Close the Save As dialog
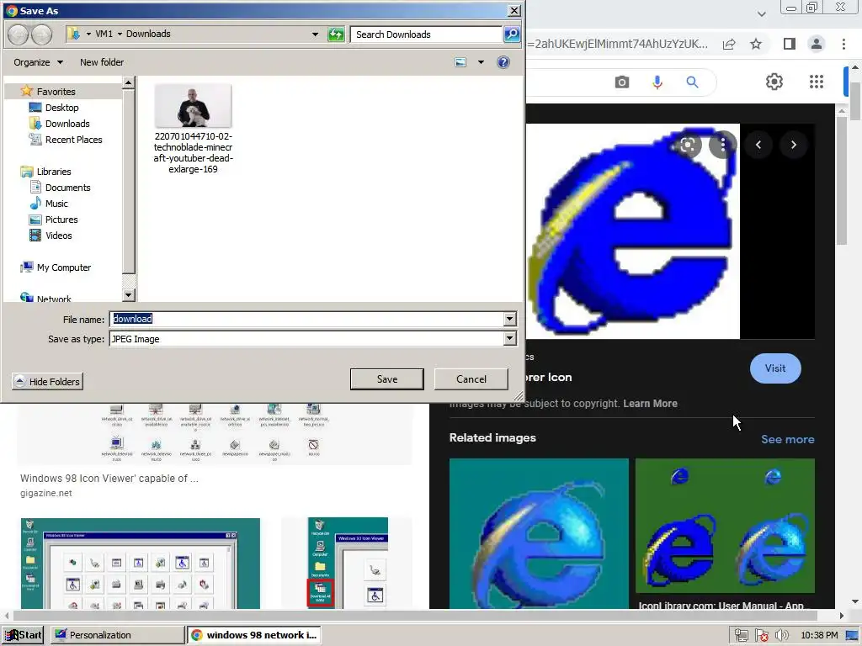Viewport: 862px width, 646px height. (x=514, y=10)
